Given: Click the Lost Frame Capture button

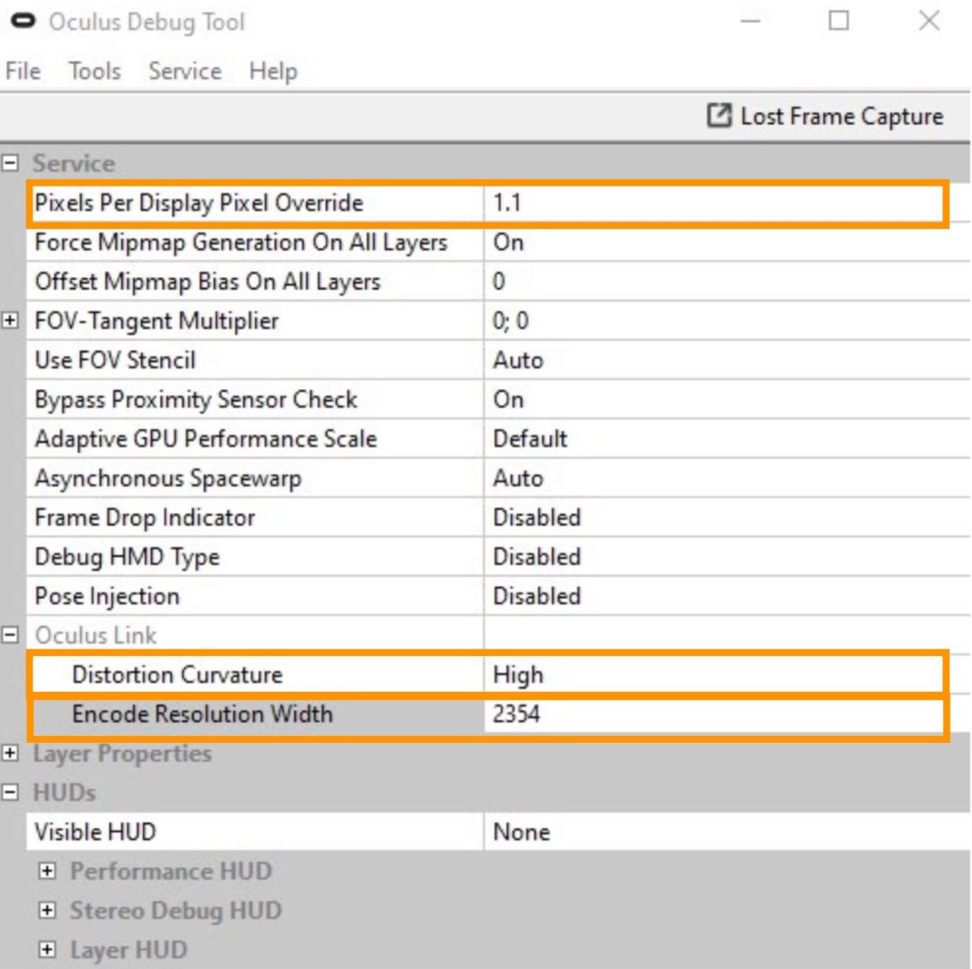Looking at the screenshot, I should tap(826, 116).
